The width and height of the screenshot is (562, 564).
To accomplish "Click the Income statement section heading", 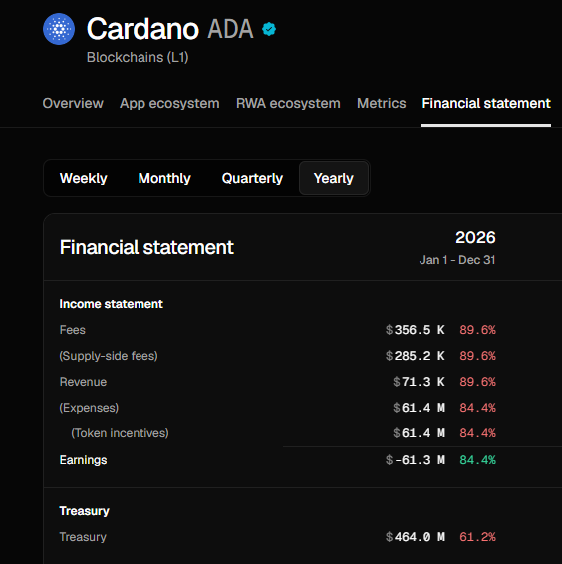I will 112,304.
